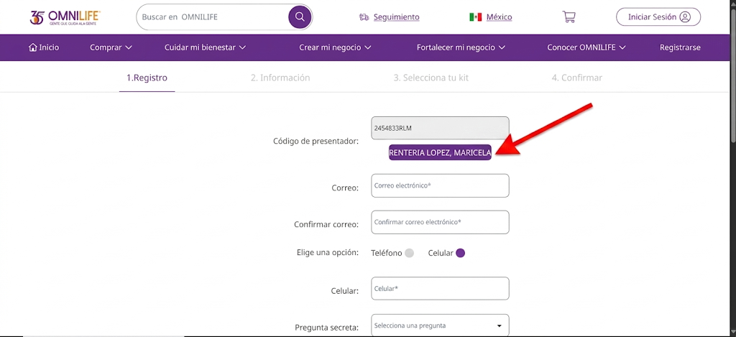Select the 3. Selecciona tu kit tab

(431, 78)
